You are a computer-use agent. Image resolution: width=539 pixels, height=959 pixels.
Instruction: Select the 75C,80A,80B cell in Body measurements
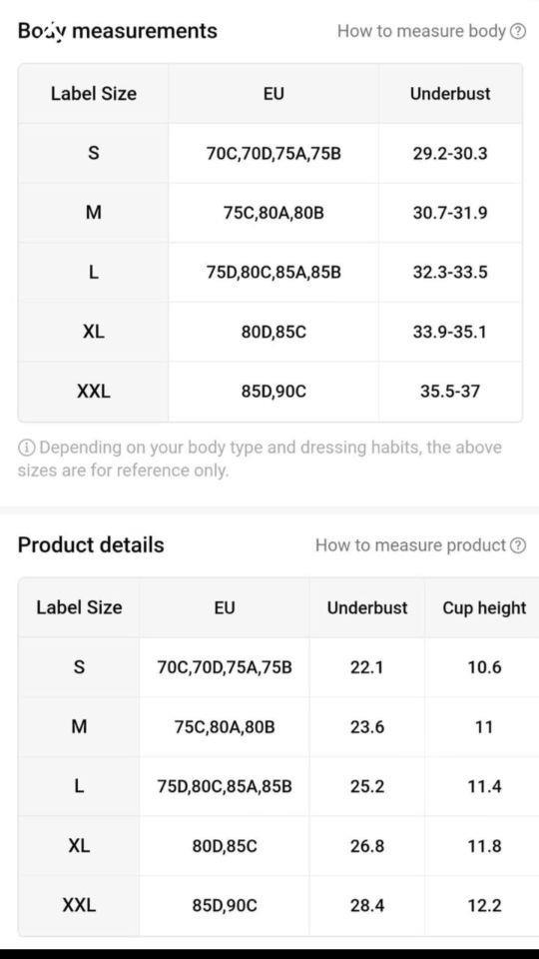pyautogui.click(x=273, y=213)
